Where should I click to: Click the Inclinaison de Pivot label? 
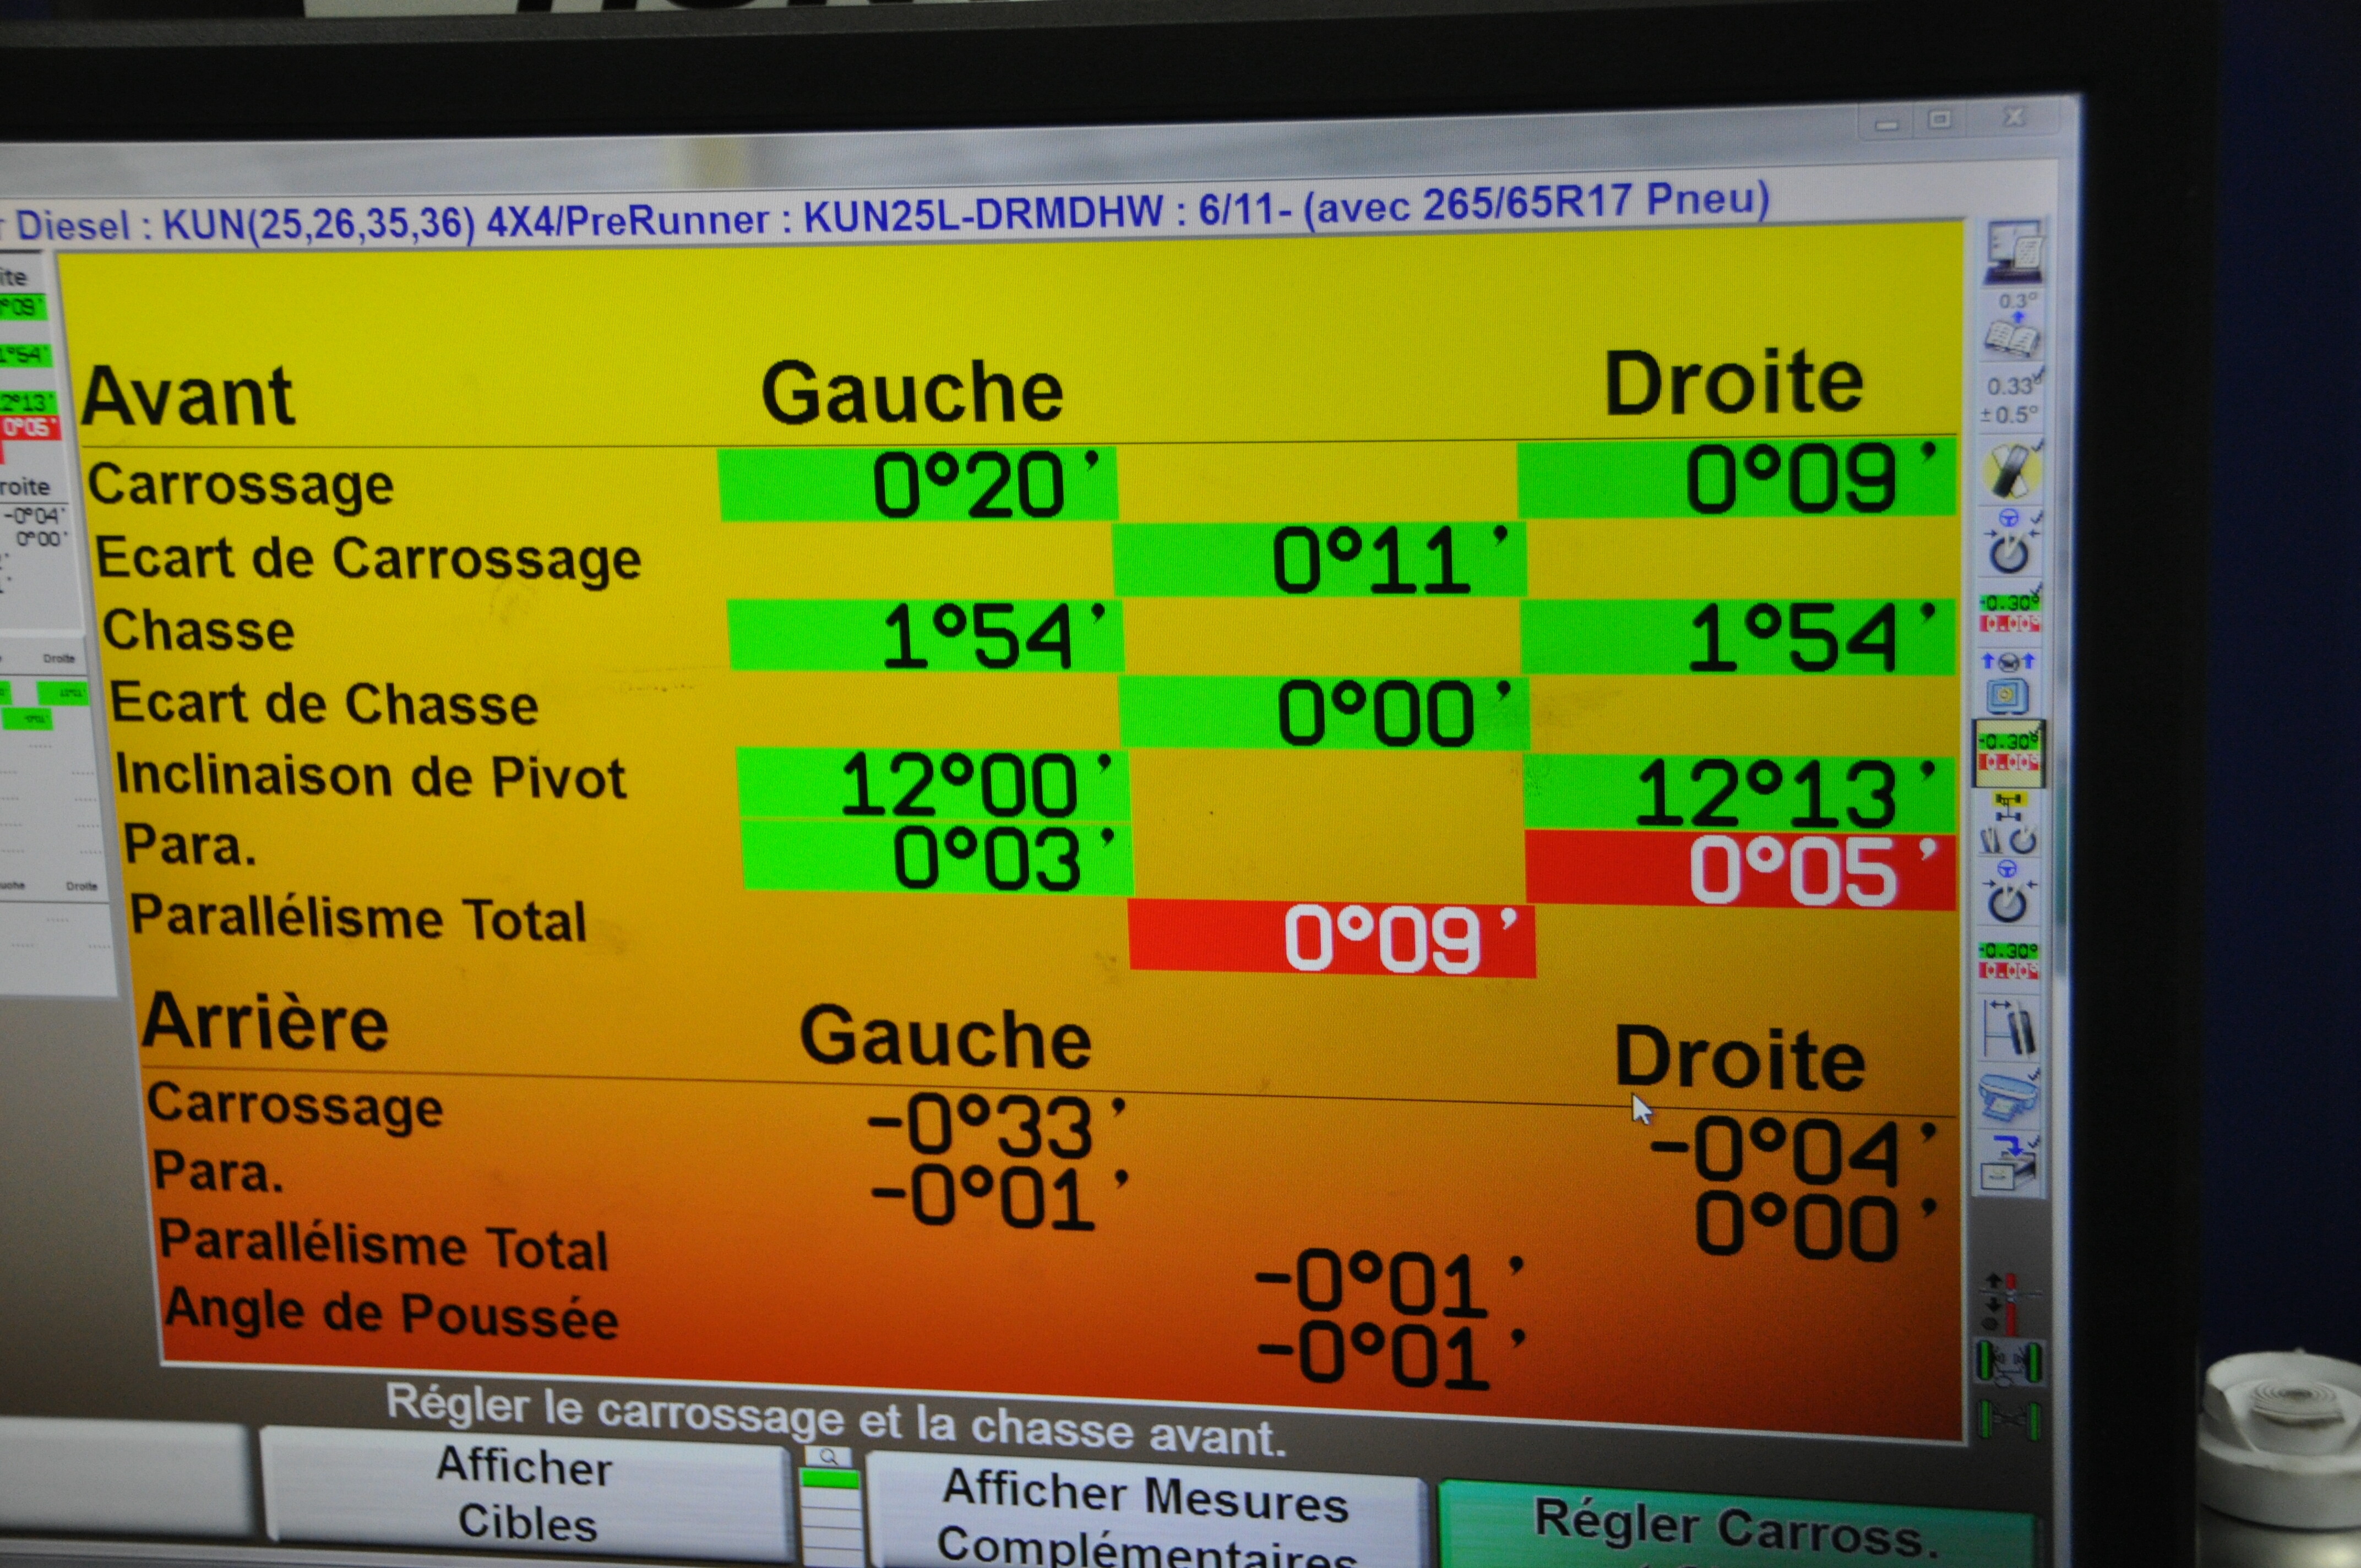pos(371,777)
